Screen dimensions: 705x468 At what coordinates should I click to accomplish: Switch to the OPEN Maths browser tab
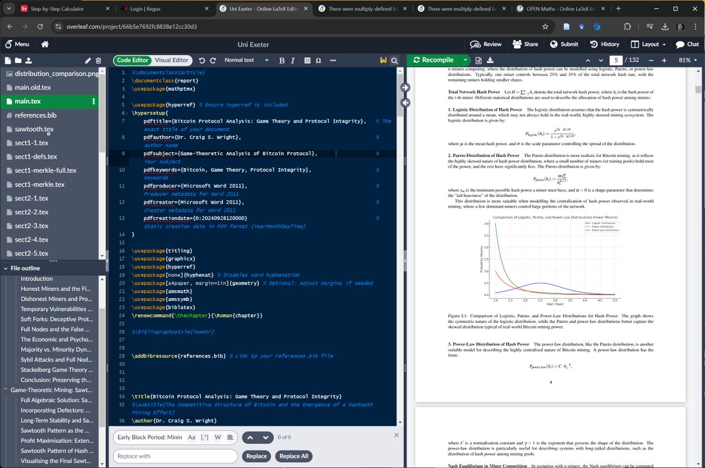coord(561,9)
